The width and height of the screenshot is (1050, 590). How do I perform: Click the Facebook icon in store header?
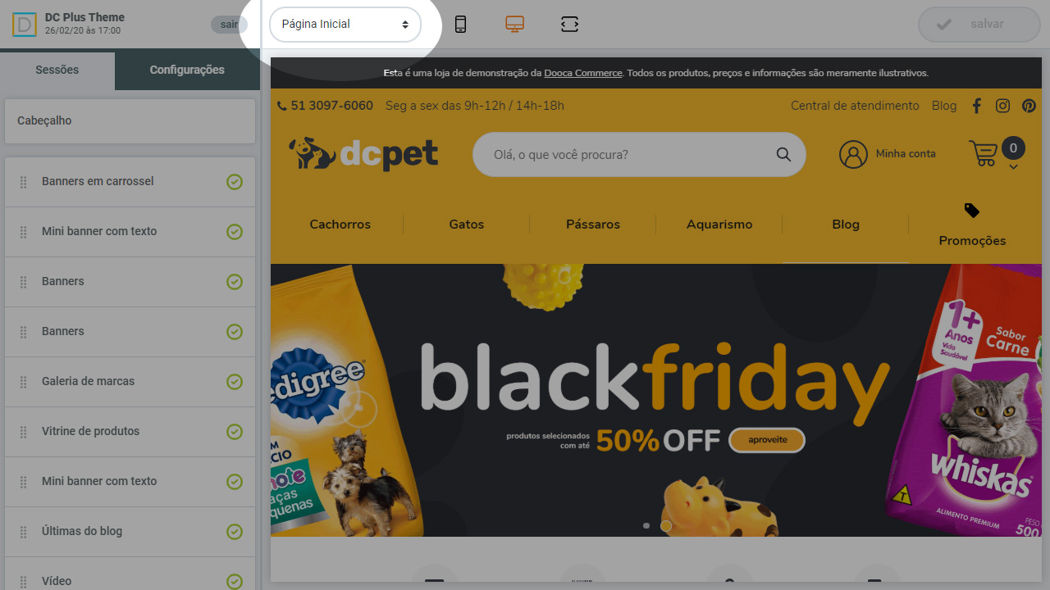(976, 106)
